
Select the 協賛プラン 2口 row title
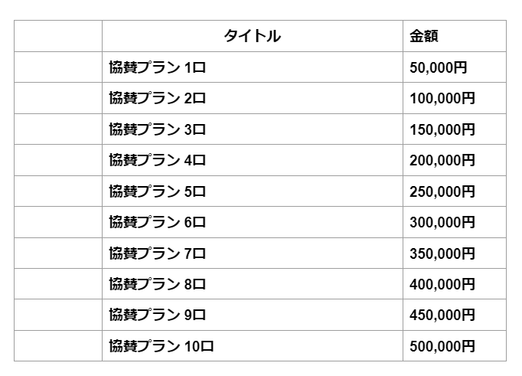[x=158, y=98]
